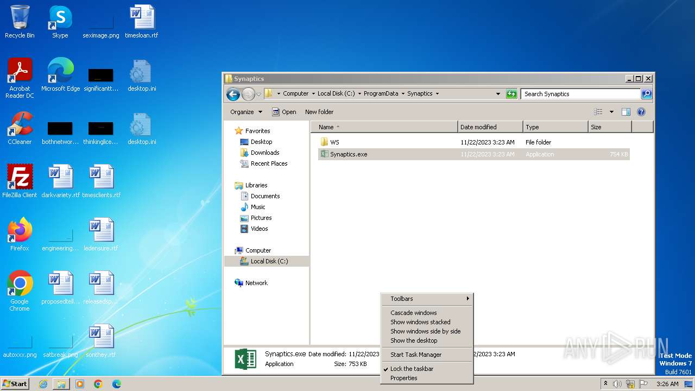
Task: Open Microsoft Edge desktop shortcut
Action: [x=60, y=75]
